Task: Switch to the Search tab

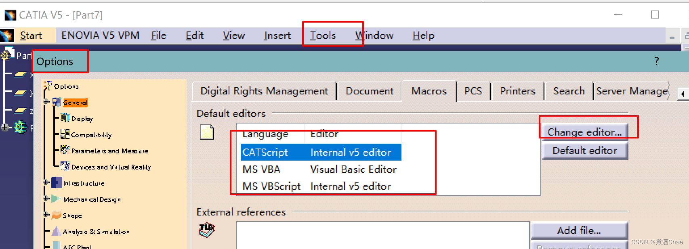Action: point(569,91)
